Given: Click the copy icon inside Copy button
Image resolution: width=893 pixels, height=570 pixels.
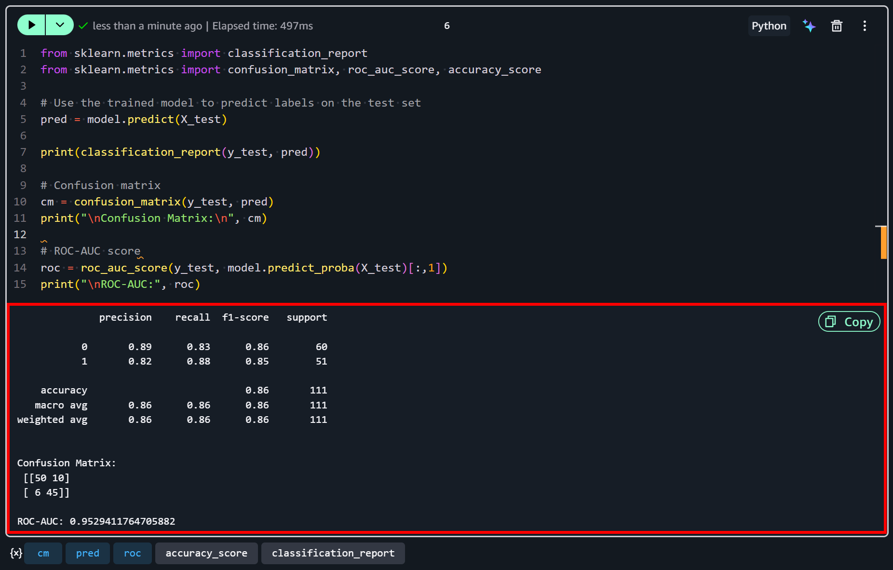Looking at the screenshot, I should pos(830,322).
